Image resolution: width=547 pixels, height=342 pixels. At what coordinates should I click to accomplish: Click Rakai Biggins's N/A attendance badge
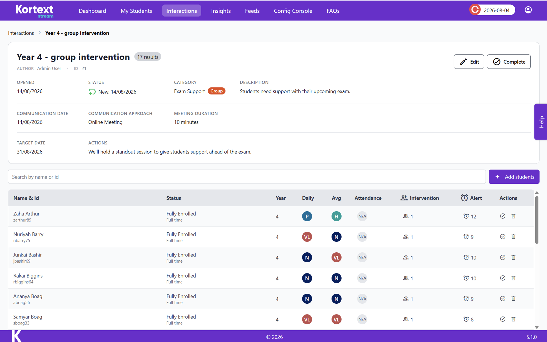pyautogui.click(x=362, y=278)
